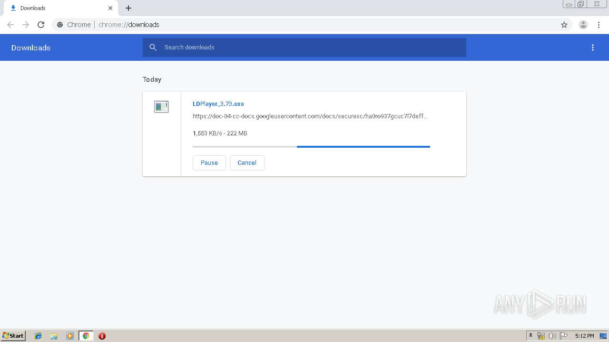609x342 pixels.
Task: Click the download progress bar
Action: pos(311,147)
